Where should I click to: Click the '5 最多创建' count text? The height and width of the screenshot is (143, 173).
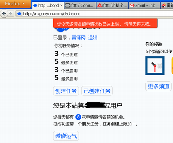point(66,62)
